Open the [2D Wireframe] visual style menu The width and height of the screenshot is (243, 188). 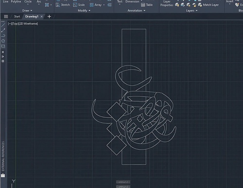coord(28,24)
